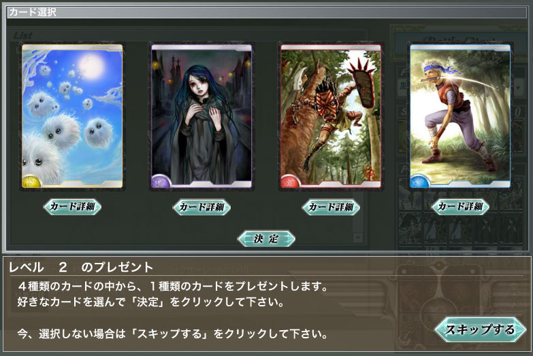Open the dimmed dropdown arrow at right edge
The width and height of the screenshot is (533, 356).
click(519, 88)
